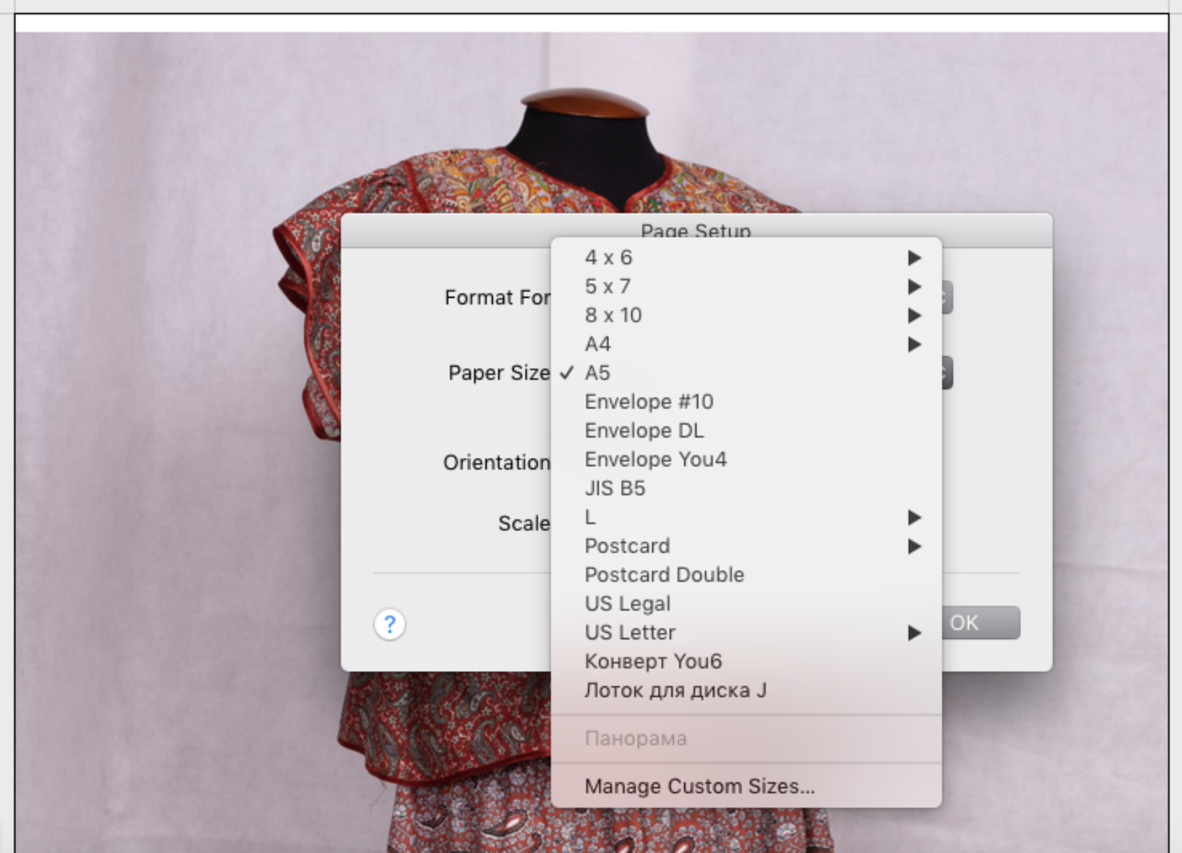
Task: Select US Letter paper size
Action: [746, 633]
